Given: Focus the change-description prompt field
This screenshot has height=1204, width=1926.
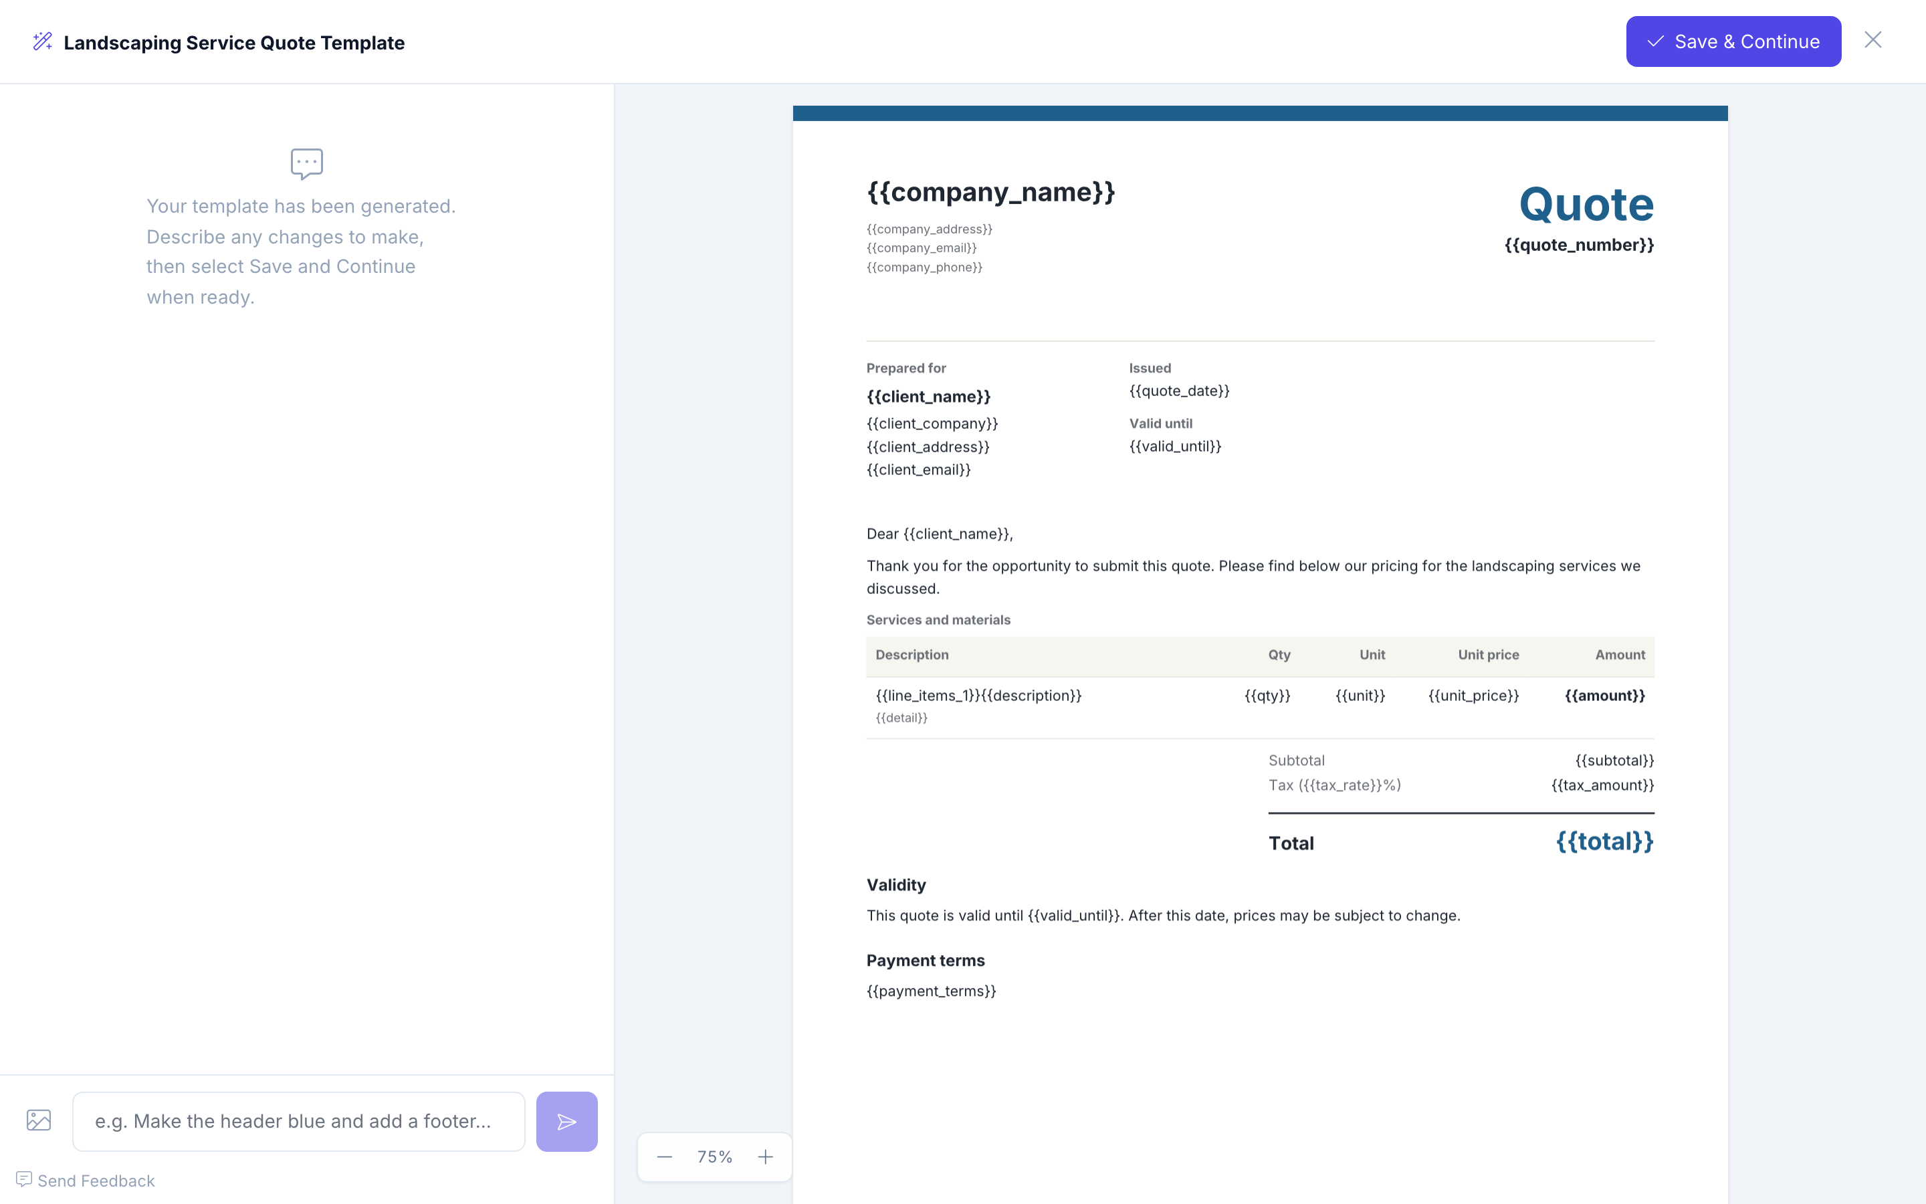Looking at the screenshot, I should (x=298, y=1121).
